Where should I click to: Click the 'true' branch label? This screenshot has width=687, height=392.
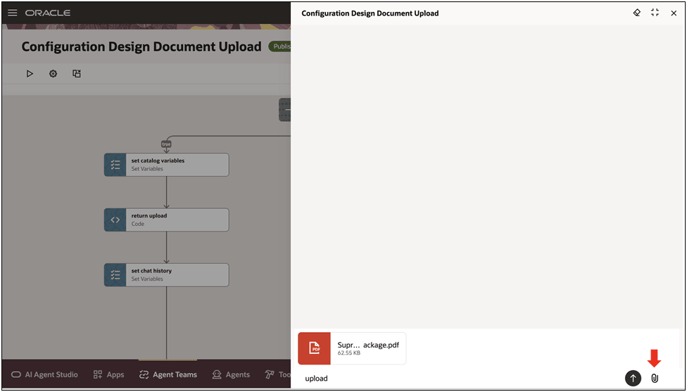point(167,144)
